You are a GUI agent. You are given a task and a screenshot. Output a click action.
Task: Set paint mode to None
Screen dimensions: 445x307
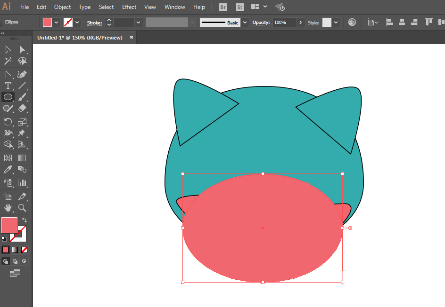[x=25, y=250]
